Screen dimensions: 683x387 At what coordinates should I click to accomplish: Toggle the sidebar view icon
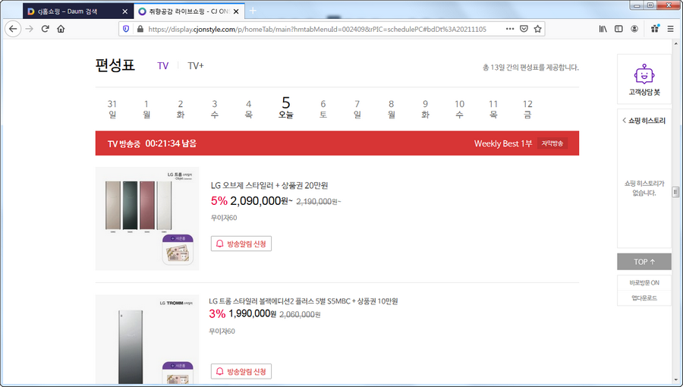coord(618,29)
